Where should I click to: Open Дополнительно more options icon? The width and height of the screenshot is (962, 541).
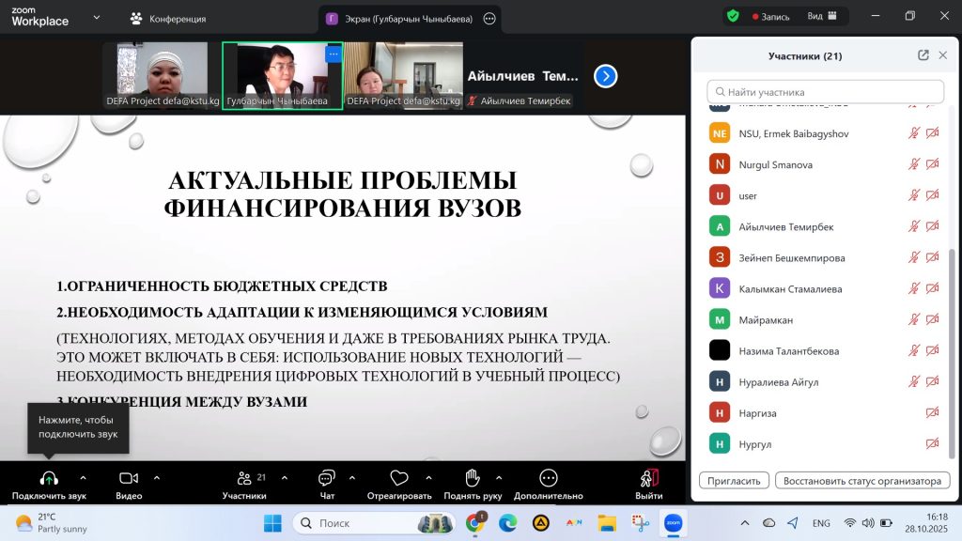[x=549, y=478]
